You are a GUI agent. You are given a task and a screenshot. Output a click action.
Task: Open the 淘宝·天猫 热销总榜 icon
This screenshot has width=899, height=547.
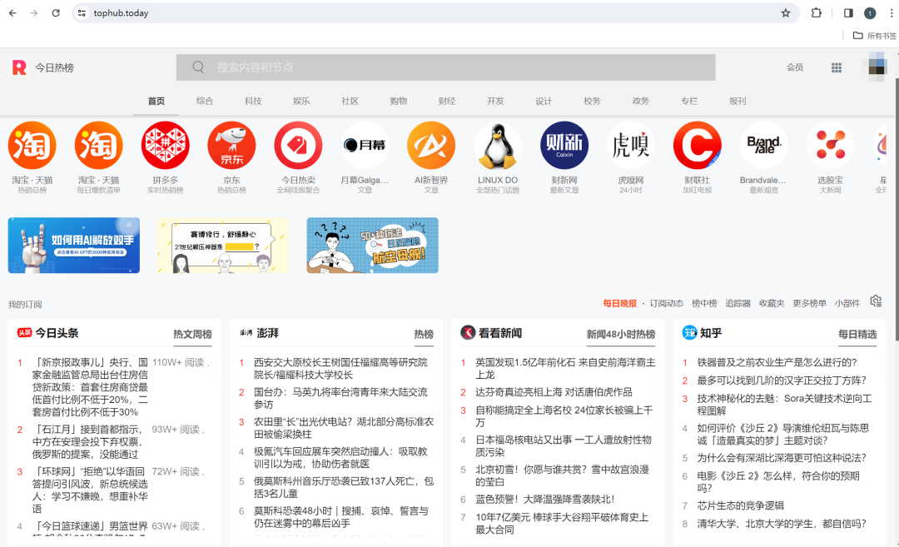[x=32, y=146]
